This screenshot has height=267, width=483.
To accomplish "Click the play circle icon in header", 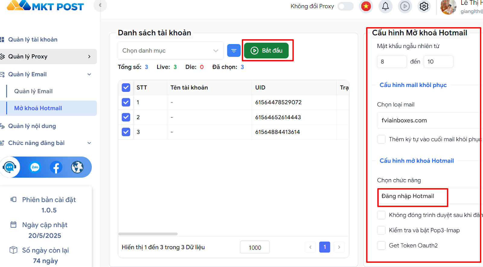I will (x=405, y=6).
